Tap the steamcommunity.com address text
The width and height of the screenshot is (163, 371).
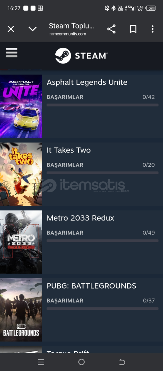click(x=67, y=34)
